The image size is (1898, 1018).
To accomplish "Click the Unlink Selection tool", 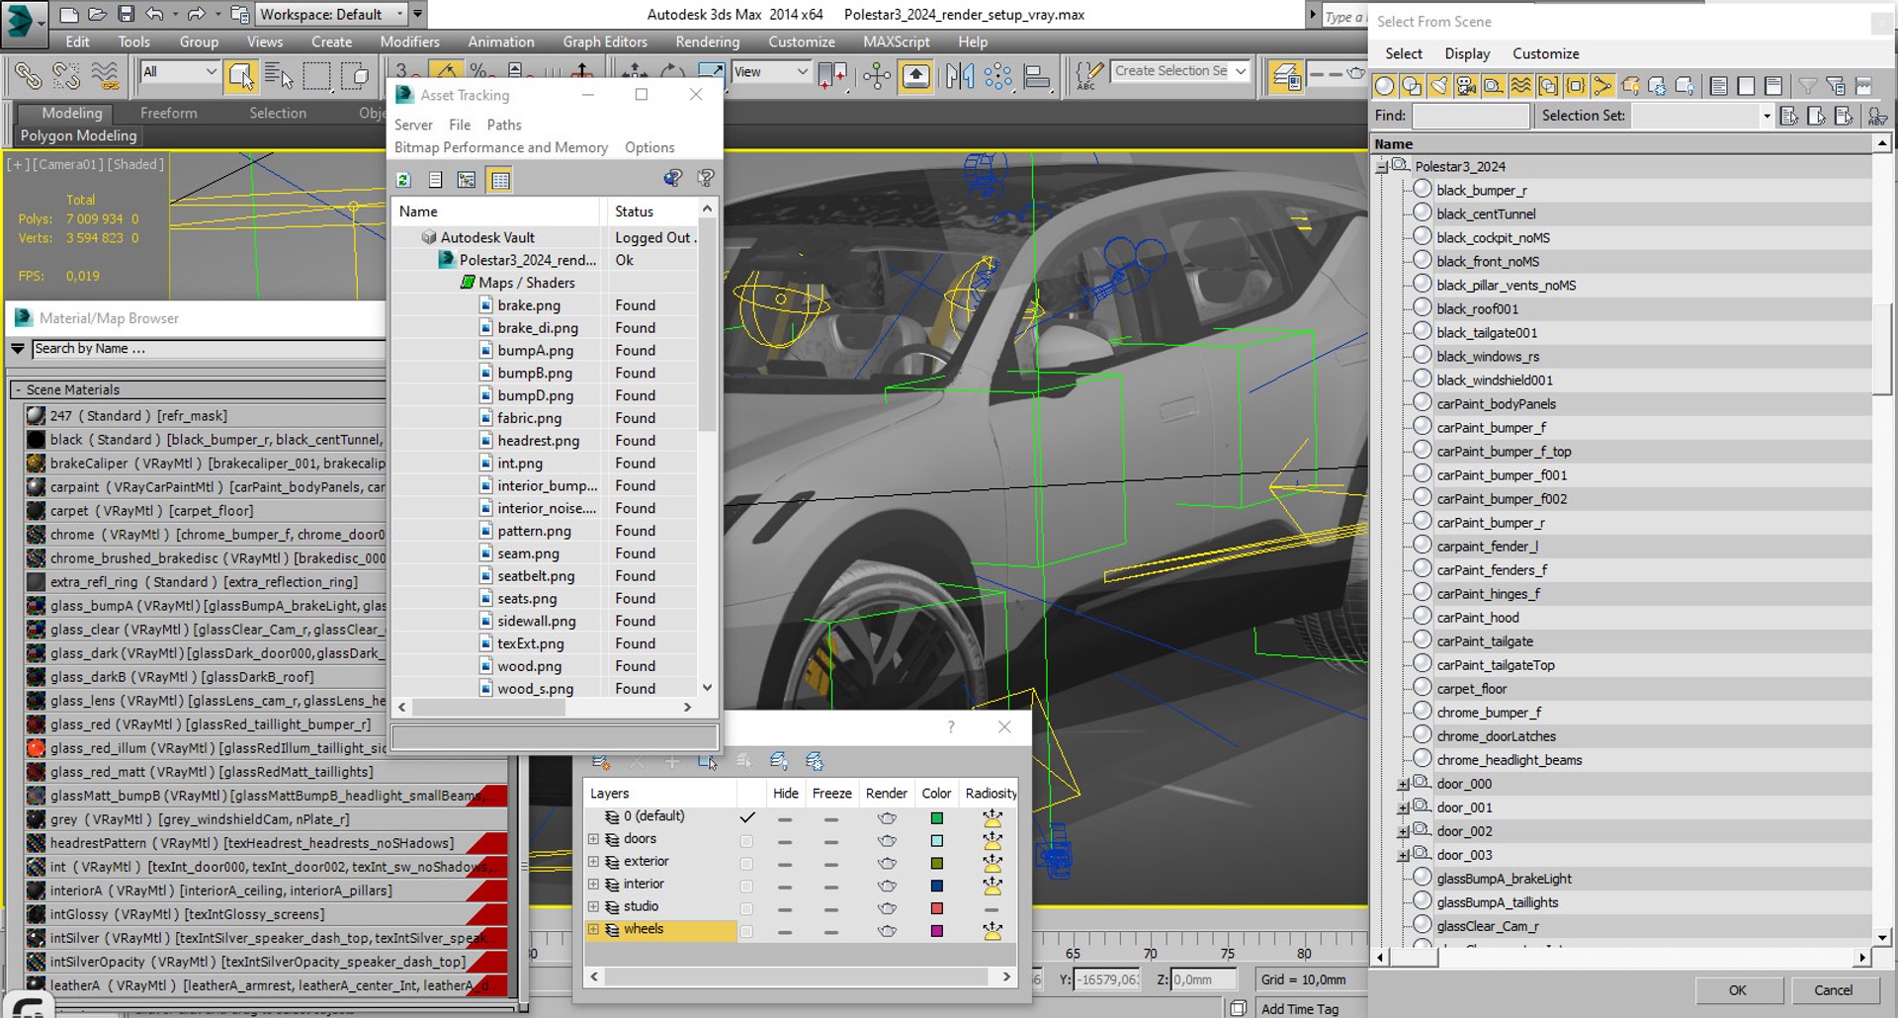I will pos(65,75).
